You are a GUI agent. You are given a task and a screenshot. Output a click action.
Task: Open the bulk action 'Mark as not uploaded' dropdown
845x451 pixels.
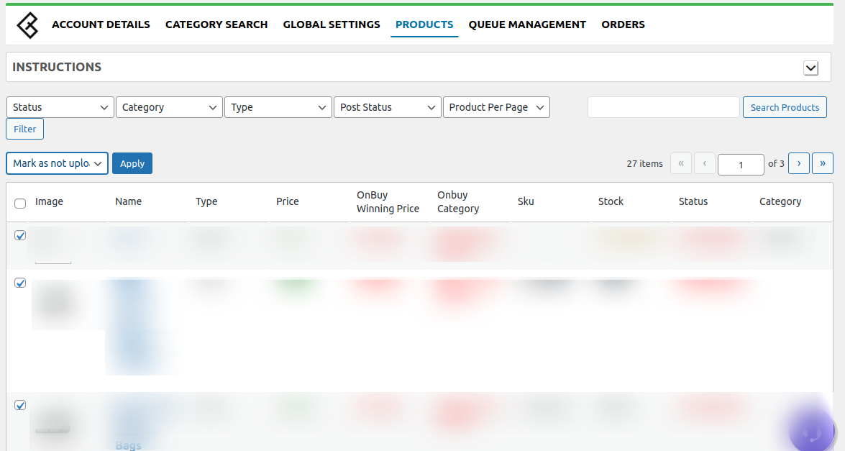57,163
